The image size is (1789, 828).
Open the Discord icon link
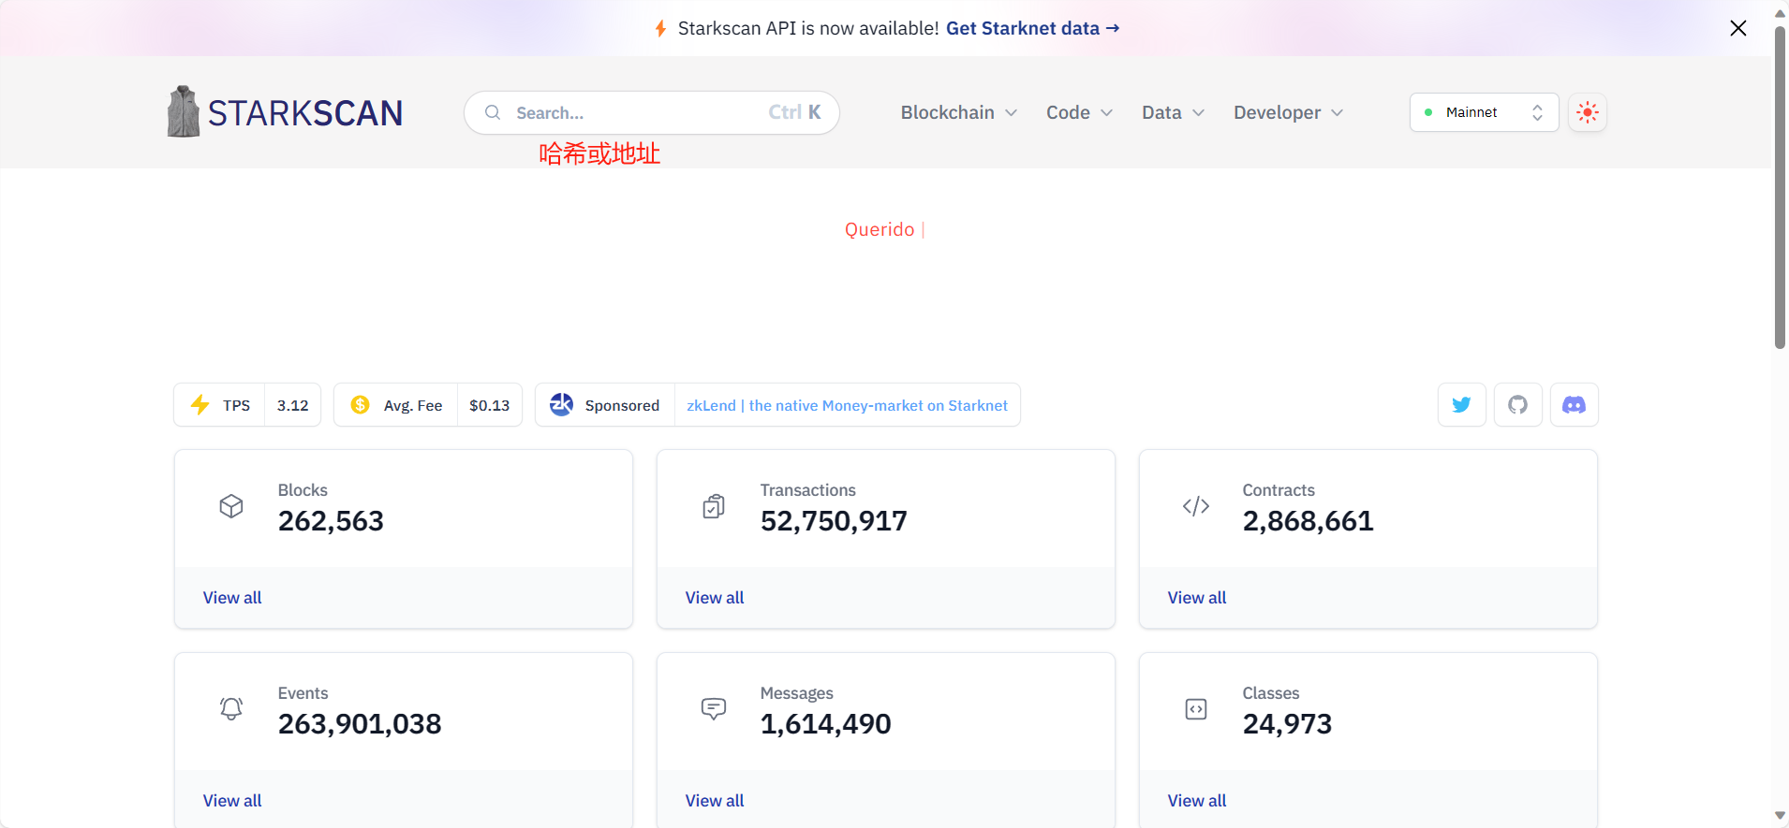click(1574, 405)
